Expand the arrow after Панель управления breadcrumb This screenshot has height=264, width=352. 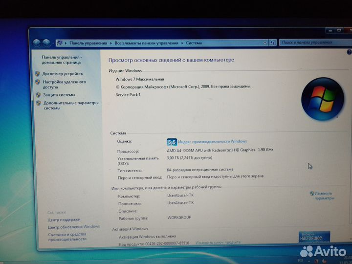point(111,43)
